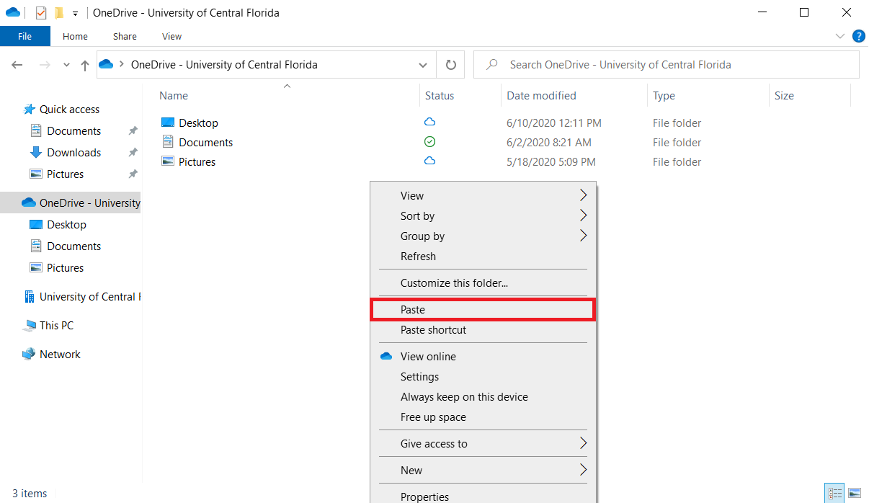Click the date 6/10/2020 12:11 PM
The width and height of the screenshot is (869, 503).
554,123
